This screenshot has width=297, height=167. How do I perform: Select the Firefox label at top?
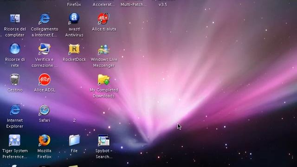[x=74, y=5]
